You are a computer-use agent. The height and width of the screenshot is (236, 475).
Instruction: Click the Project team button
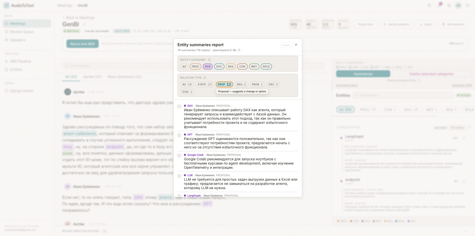[366, 24]
